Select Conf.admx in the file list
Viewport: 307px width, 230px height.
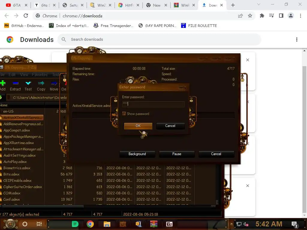click(x=12, y=199)
